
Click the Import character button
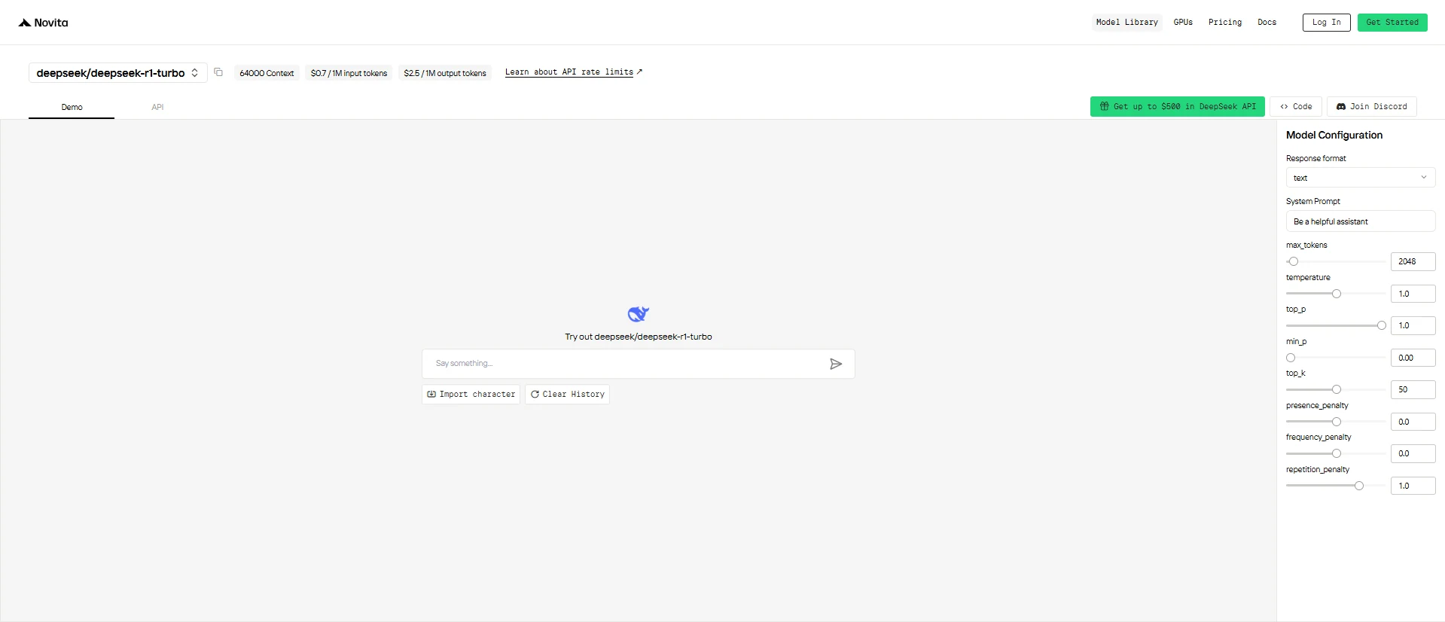coord(471,395)
